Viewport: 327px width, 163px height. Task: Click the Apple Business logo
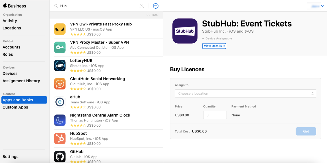point(14,6)
